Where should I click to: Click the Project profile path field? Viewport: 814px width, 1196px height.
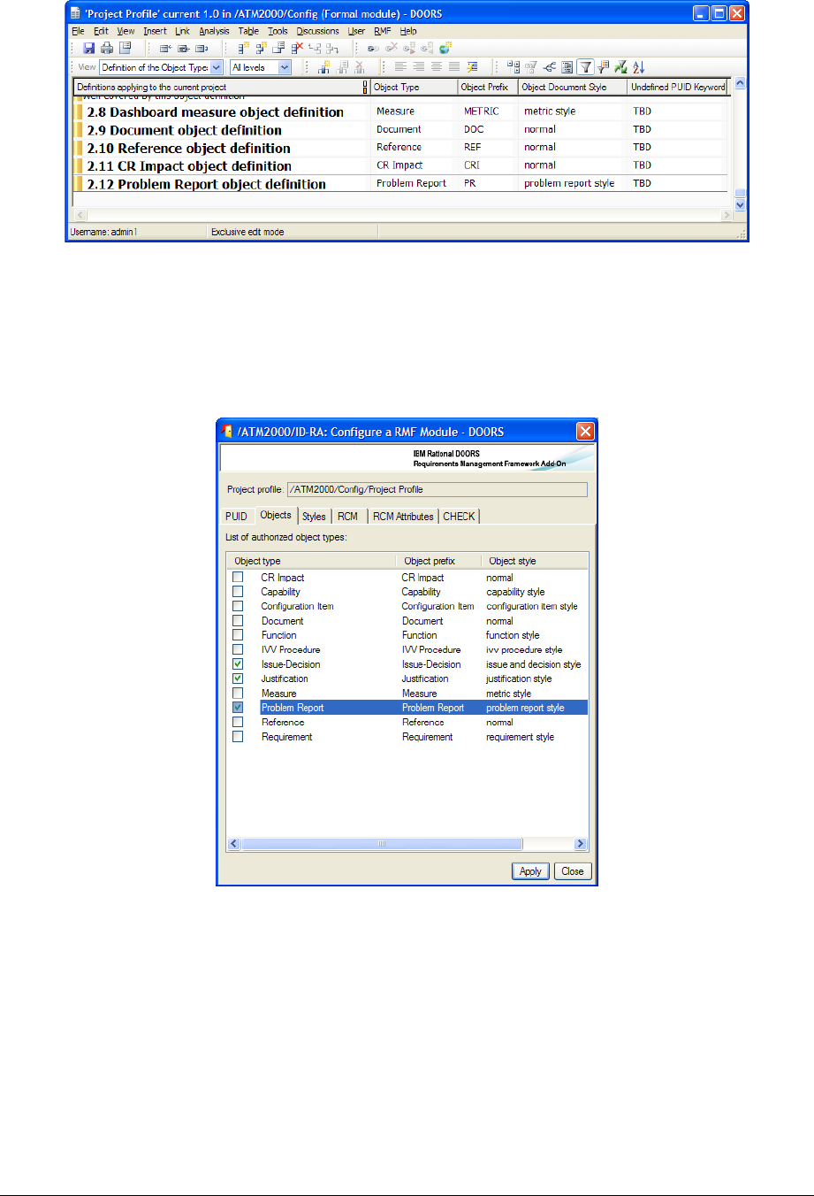coord(437,489)
